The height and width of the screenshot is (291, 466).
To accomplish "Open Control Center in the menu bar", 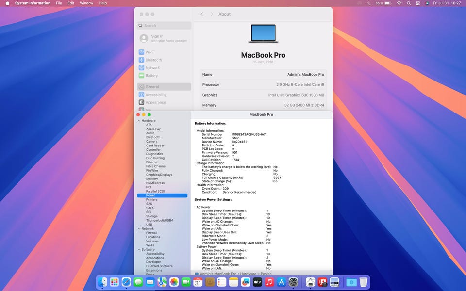I will 418,3.
